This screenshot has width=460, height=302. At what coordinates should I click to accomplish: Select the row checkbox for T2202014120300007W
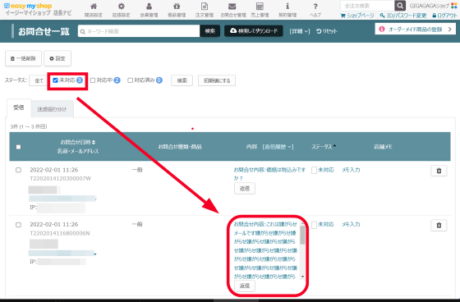click(x=18, y=170)
